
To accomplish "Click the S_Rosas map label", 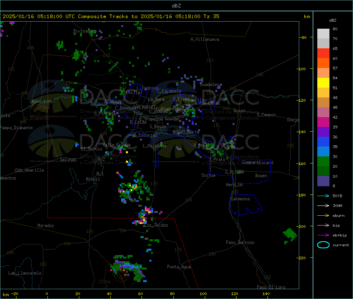I will click(x=158, y=127).
